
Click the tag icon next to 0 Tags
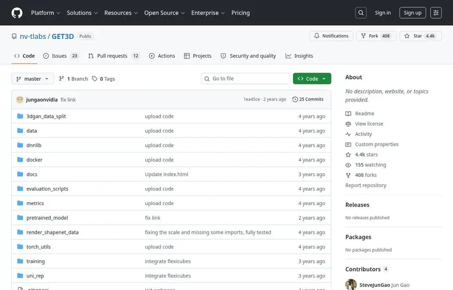click(95, 79)
